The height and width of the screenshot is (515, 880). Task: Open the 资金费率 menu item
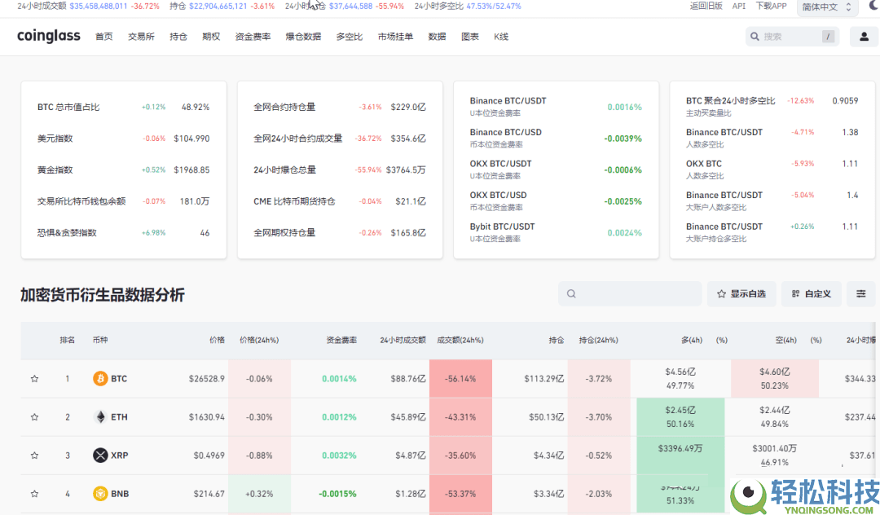pyautogui.click(x=253, y=36)
